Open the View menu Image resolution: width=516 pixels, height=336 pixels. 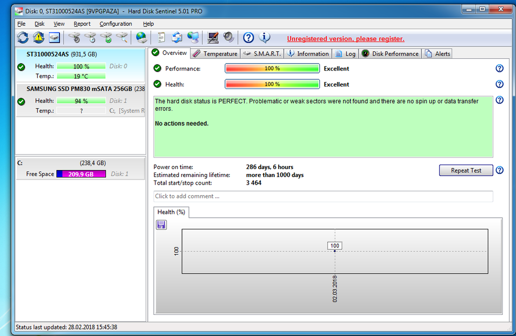point(59,24)
